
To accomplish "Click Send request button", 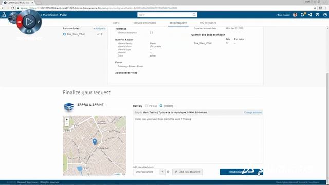I will 241,172.
